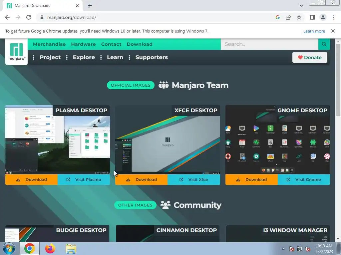The image size is (341, 255).
Task: Click the OFFICIAL IMAGES badge
Action: tap(131, 85)
